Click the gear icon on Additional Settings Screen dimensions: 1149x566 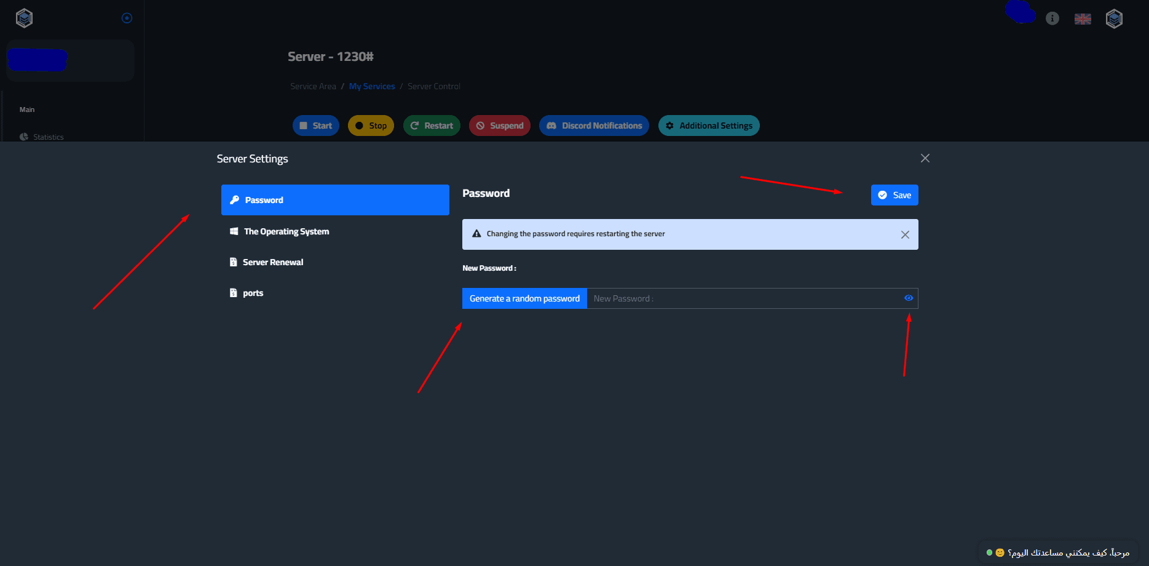click(x=669, y=126)
